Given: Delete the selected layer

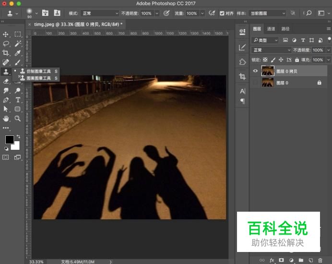Looking at the screenshot, I should [320, 260].
